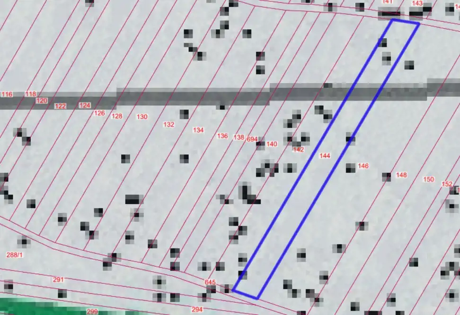Click parcel label 132
Image resolution: width=460 pixels, height=315 pixels.
168,125
